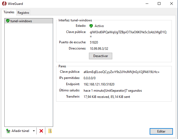Click the green shield icon beside tunel-windows
The height and width of the screenshot is (139, 178).
coord(8,21)
